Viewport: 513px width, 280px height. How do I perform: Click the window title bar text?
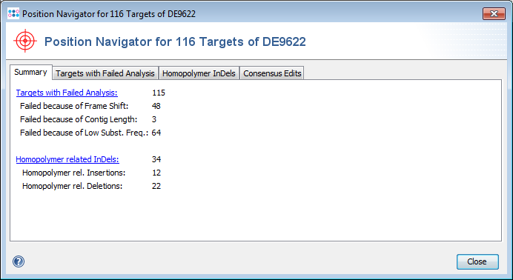(109, 14)
